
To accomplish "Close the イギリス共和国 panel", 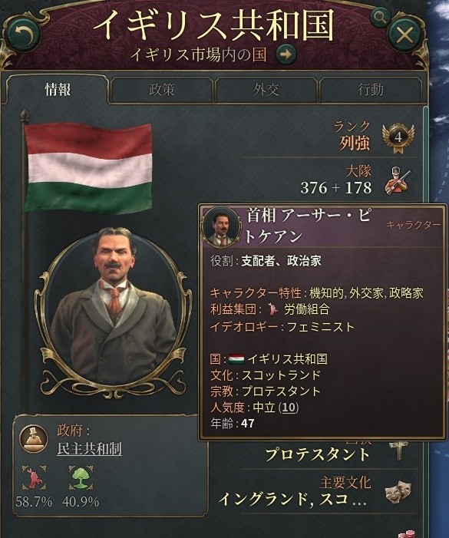I will (x=404, y=35).
